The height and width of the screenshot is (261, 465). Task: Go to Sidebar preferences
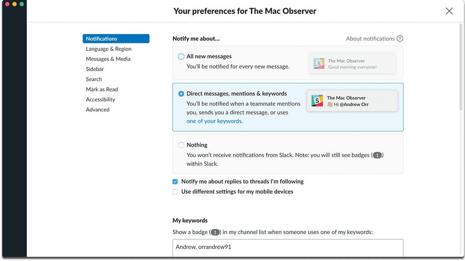(95, 69)
